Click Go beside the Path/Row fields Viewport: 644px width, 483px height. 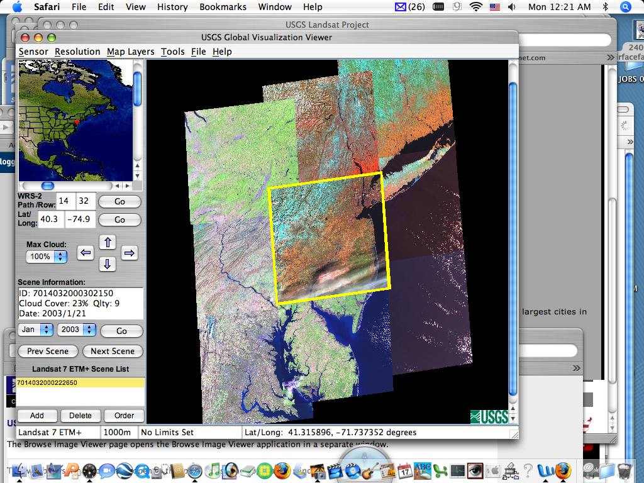point(119,201)
